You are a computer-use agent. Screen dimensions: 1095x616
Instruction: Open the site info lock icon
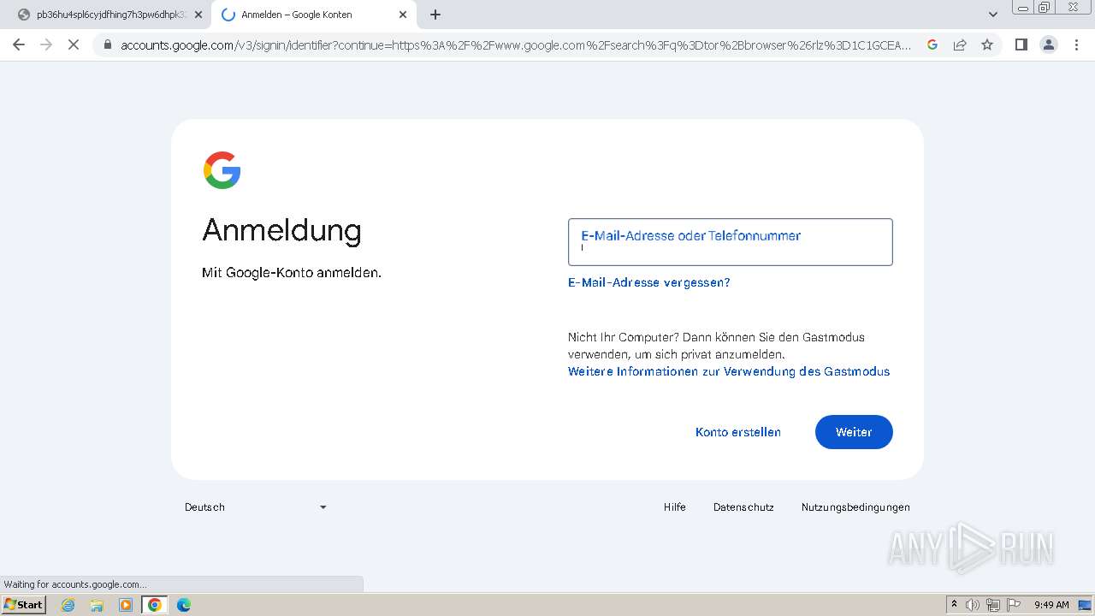point(107,45)
